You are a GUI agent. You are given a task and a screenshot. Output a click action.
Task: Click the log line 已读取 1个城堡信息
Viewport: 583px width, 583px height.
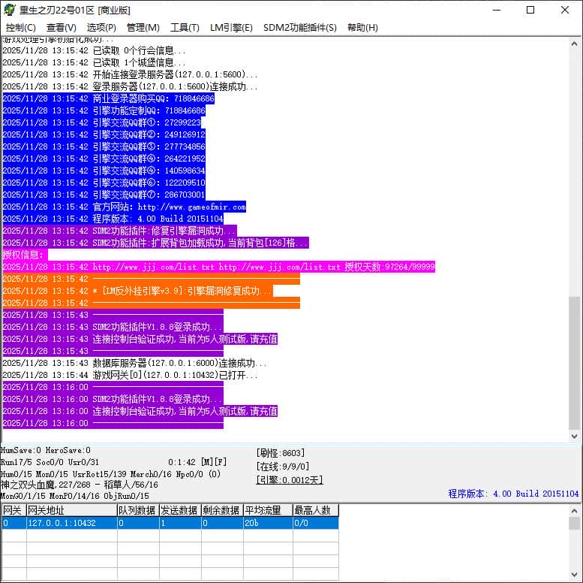[x=94, y=62]
